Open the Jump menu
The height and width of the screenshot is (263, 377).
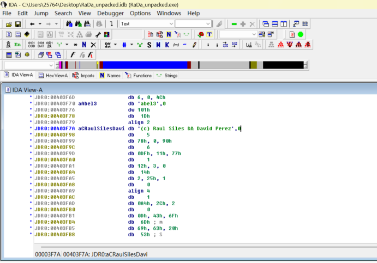[x=41, y=13]
